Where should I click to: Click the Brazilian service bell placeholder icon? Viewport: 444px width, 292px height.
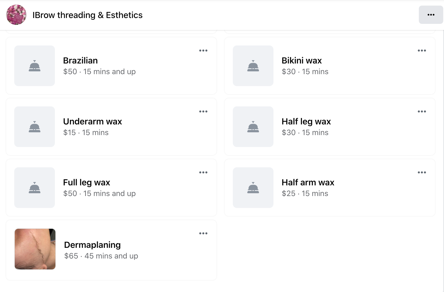[x=35, y=66]
